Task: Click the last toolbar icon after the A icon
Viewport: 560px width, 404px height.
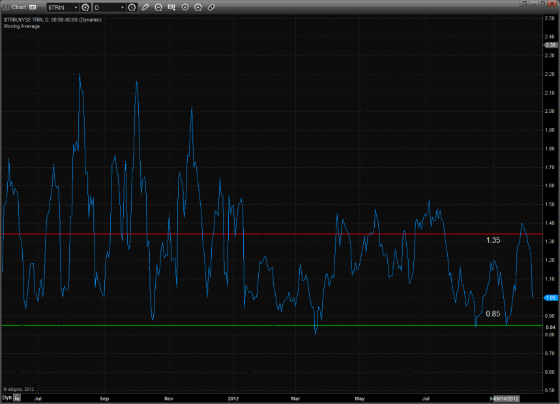Action: [x=211, y=7]
